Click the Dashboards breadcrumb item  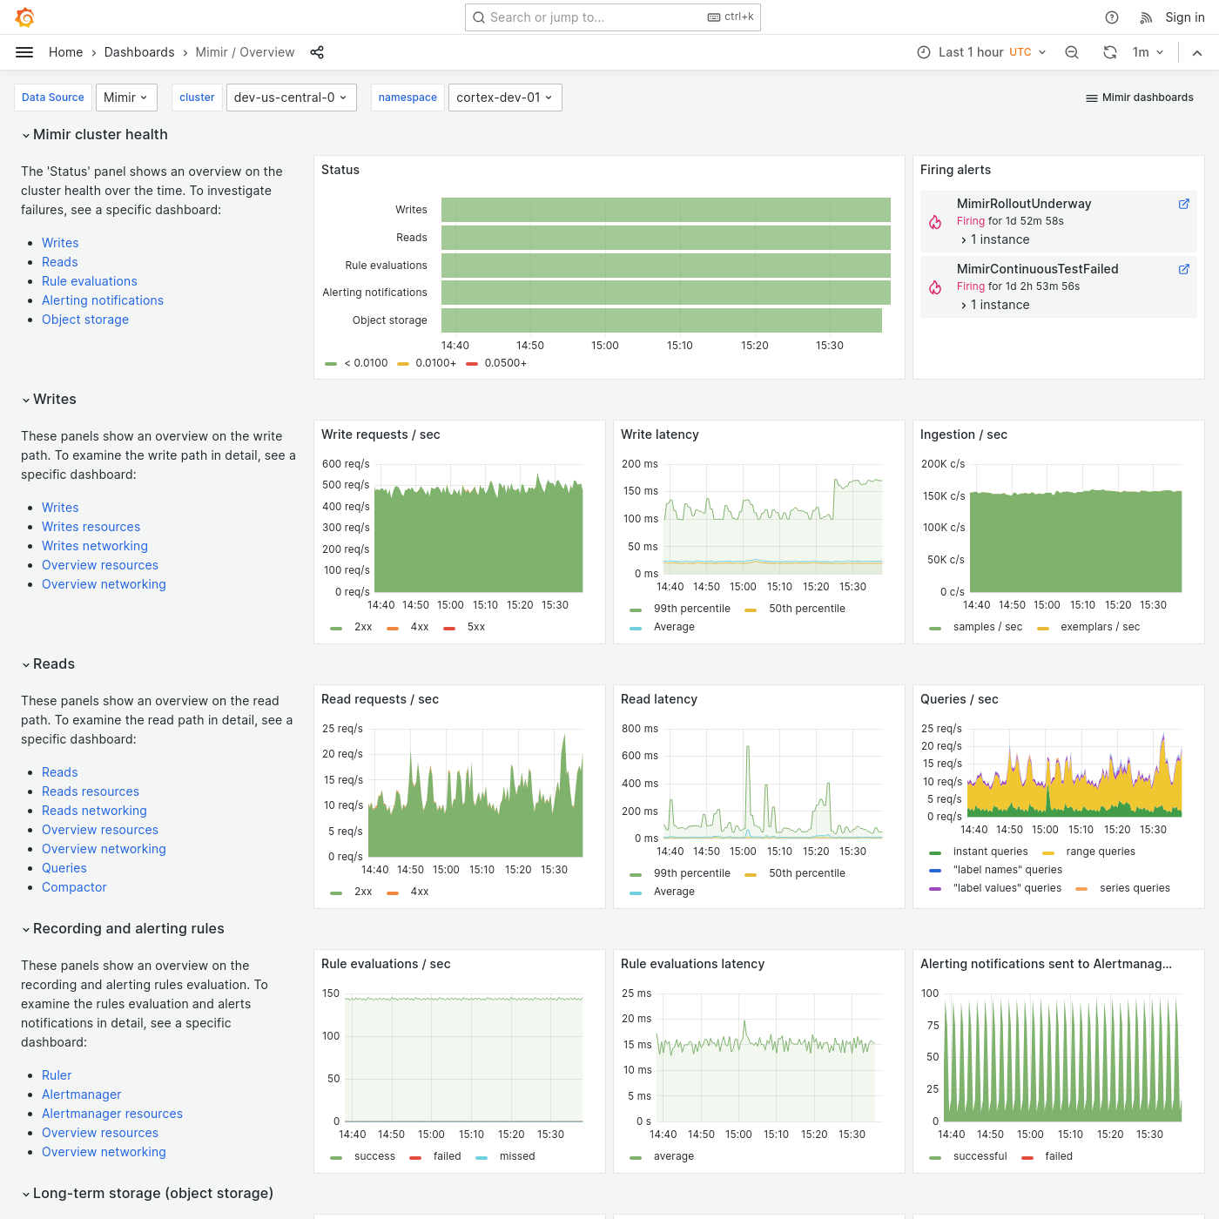[x=139, y=51]
